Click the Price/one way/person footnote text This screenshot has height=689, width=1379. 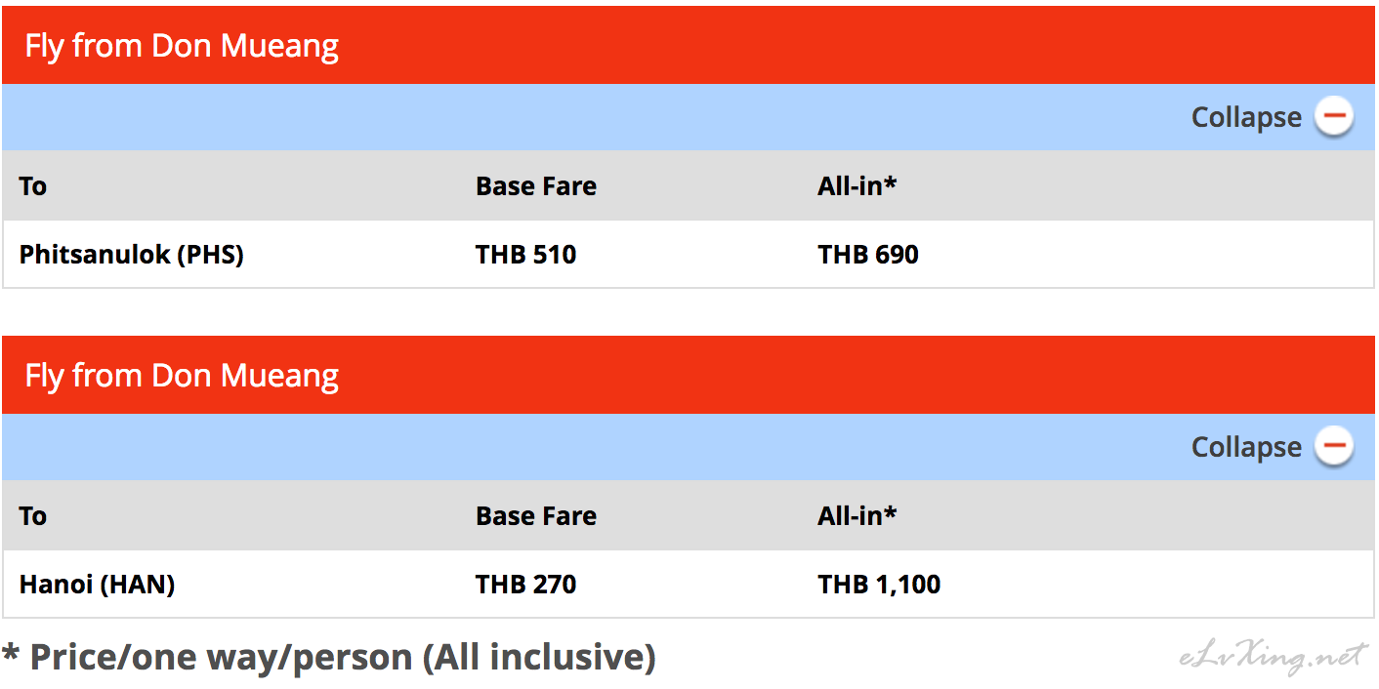329,658
